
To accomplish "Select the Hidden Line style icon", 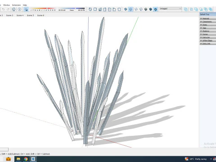I will [x=141, y=9].
